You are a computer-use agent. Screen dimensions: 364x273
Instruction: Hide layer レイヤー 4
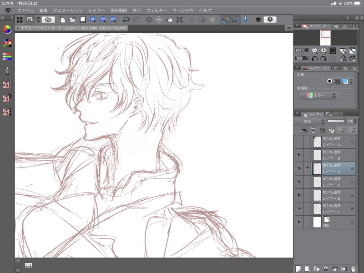pyautogui.click(x=299, y=168)
